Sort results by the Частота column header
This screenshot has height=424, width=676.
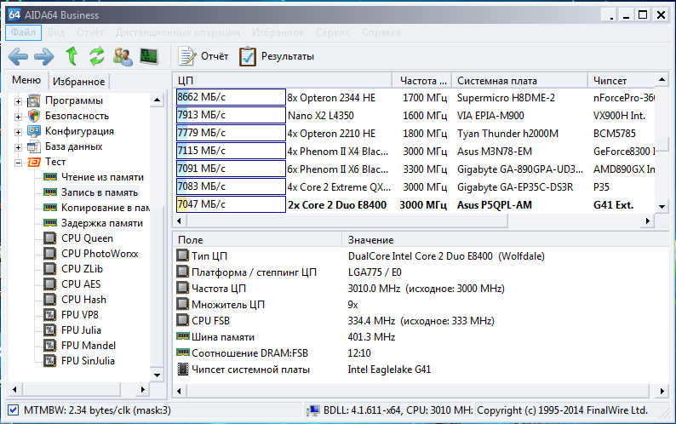[x=423, y=80]
